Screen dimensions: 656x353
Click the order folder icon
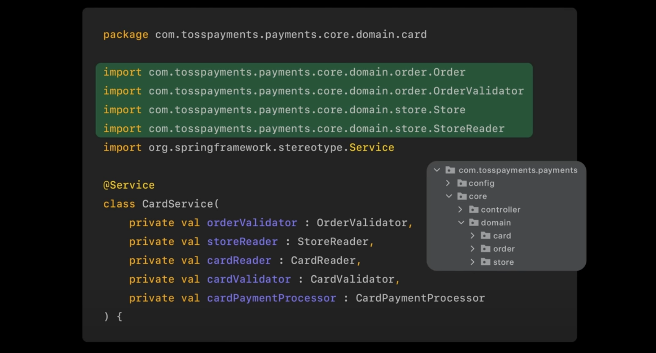click(486, 249)
